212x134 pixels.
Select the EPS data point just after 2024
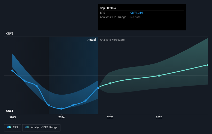click(73, 105)
